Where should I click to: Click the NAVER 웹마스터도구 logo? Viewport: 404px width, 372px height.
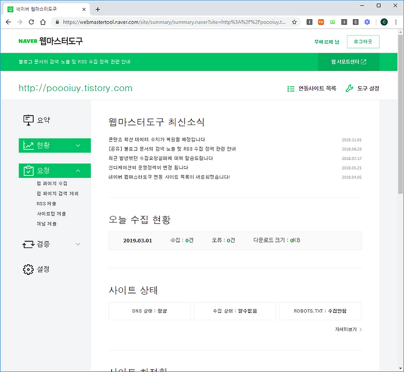[50, 41]
